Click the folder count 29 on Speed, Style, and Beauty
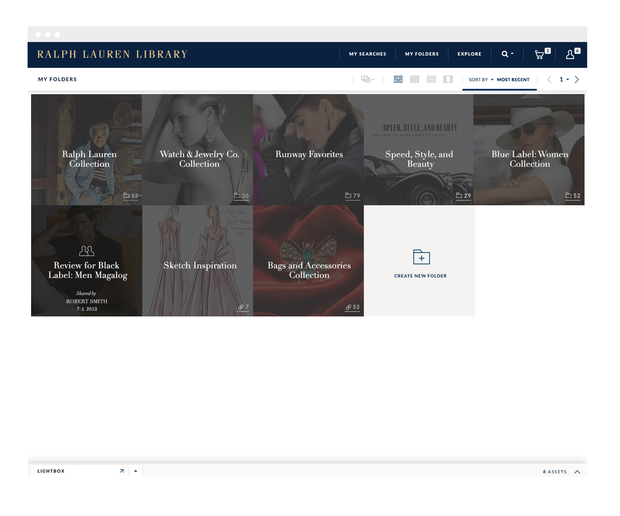The width and height of the screenshot is (620, 516). pyautogui.click(x=463, y=196)
